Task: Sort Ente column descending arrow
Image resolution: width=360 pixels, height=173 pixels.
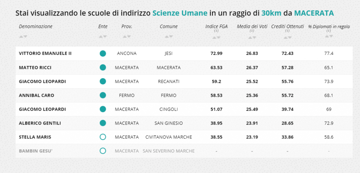Action: pos(105,37)
